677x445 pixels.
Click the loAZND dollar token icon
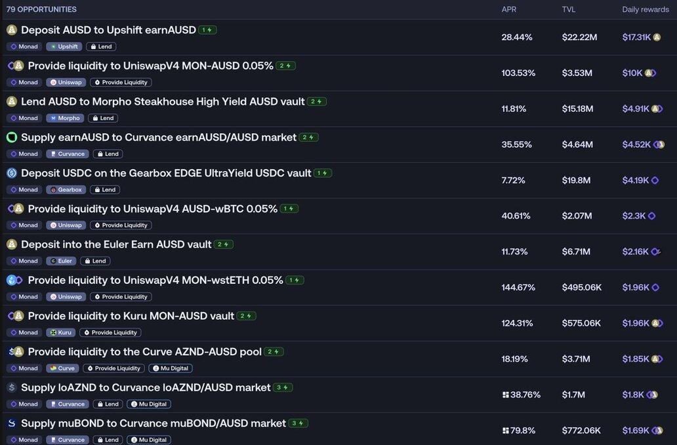pos(12,387)
